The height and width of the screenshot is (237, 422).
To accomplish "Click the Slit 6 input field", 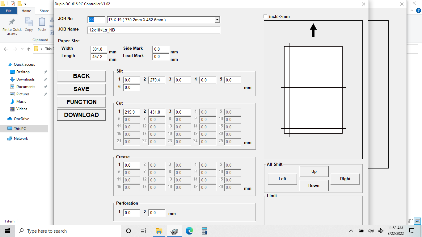I will (x=132, y=87).
